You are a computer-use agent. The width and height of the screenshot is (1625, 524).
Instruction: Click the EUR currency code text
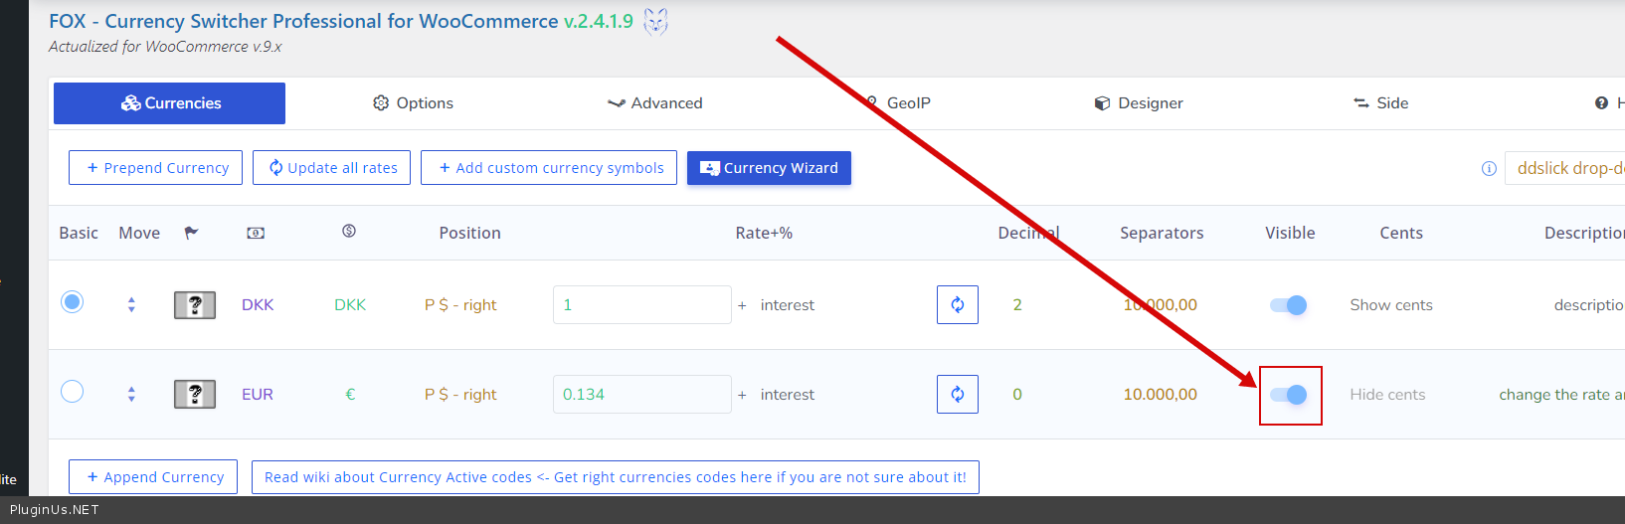click(258, 395)
